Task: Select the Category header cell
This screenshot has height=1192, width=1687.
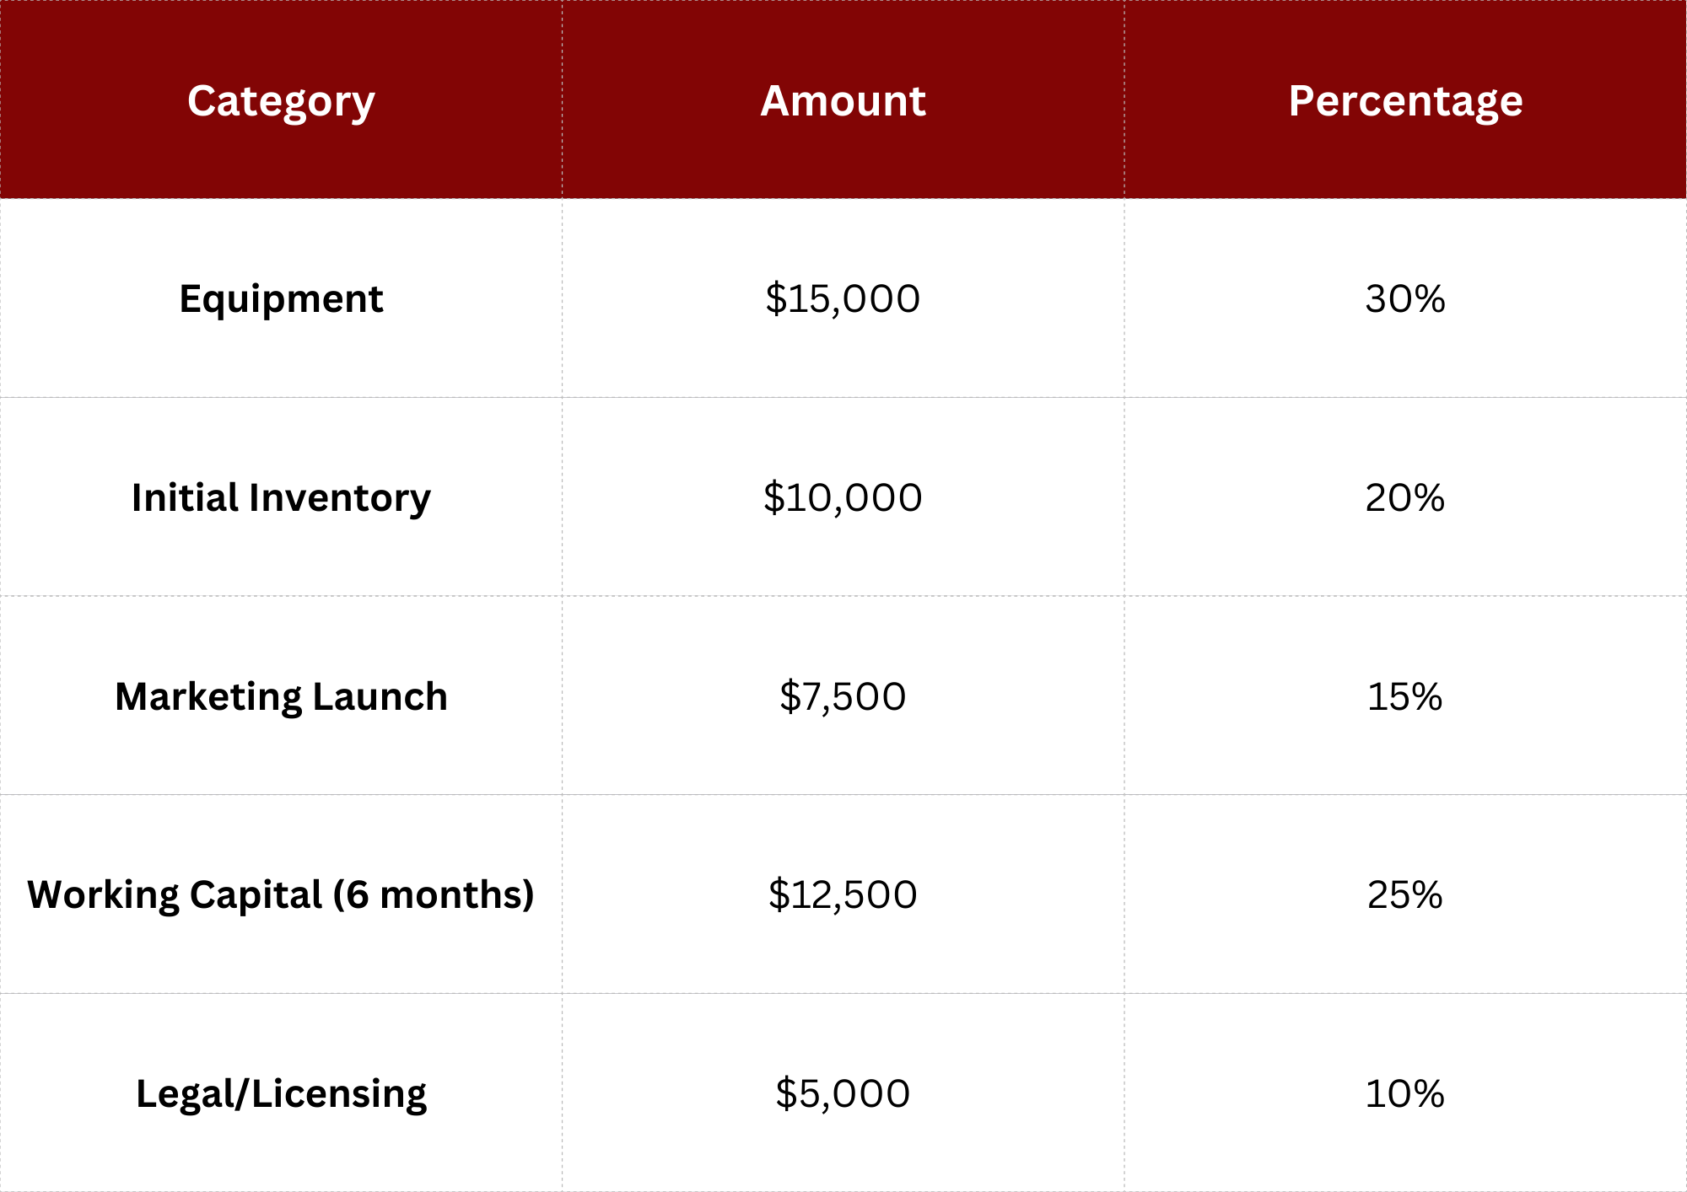Action: click(x=281, y=99)
